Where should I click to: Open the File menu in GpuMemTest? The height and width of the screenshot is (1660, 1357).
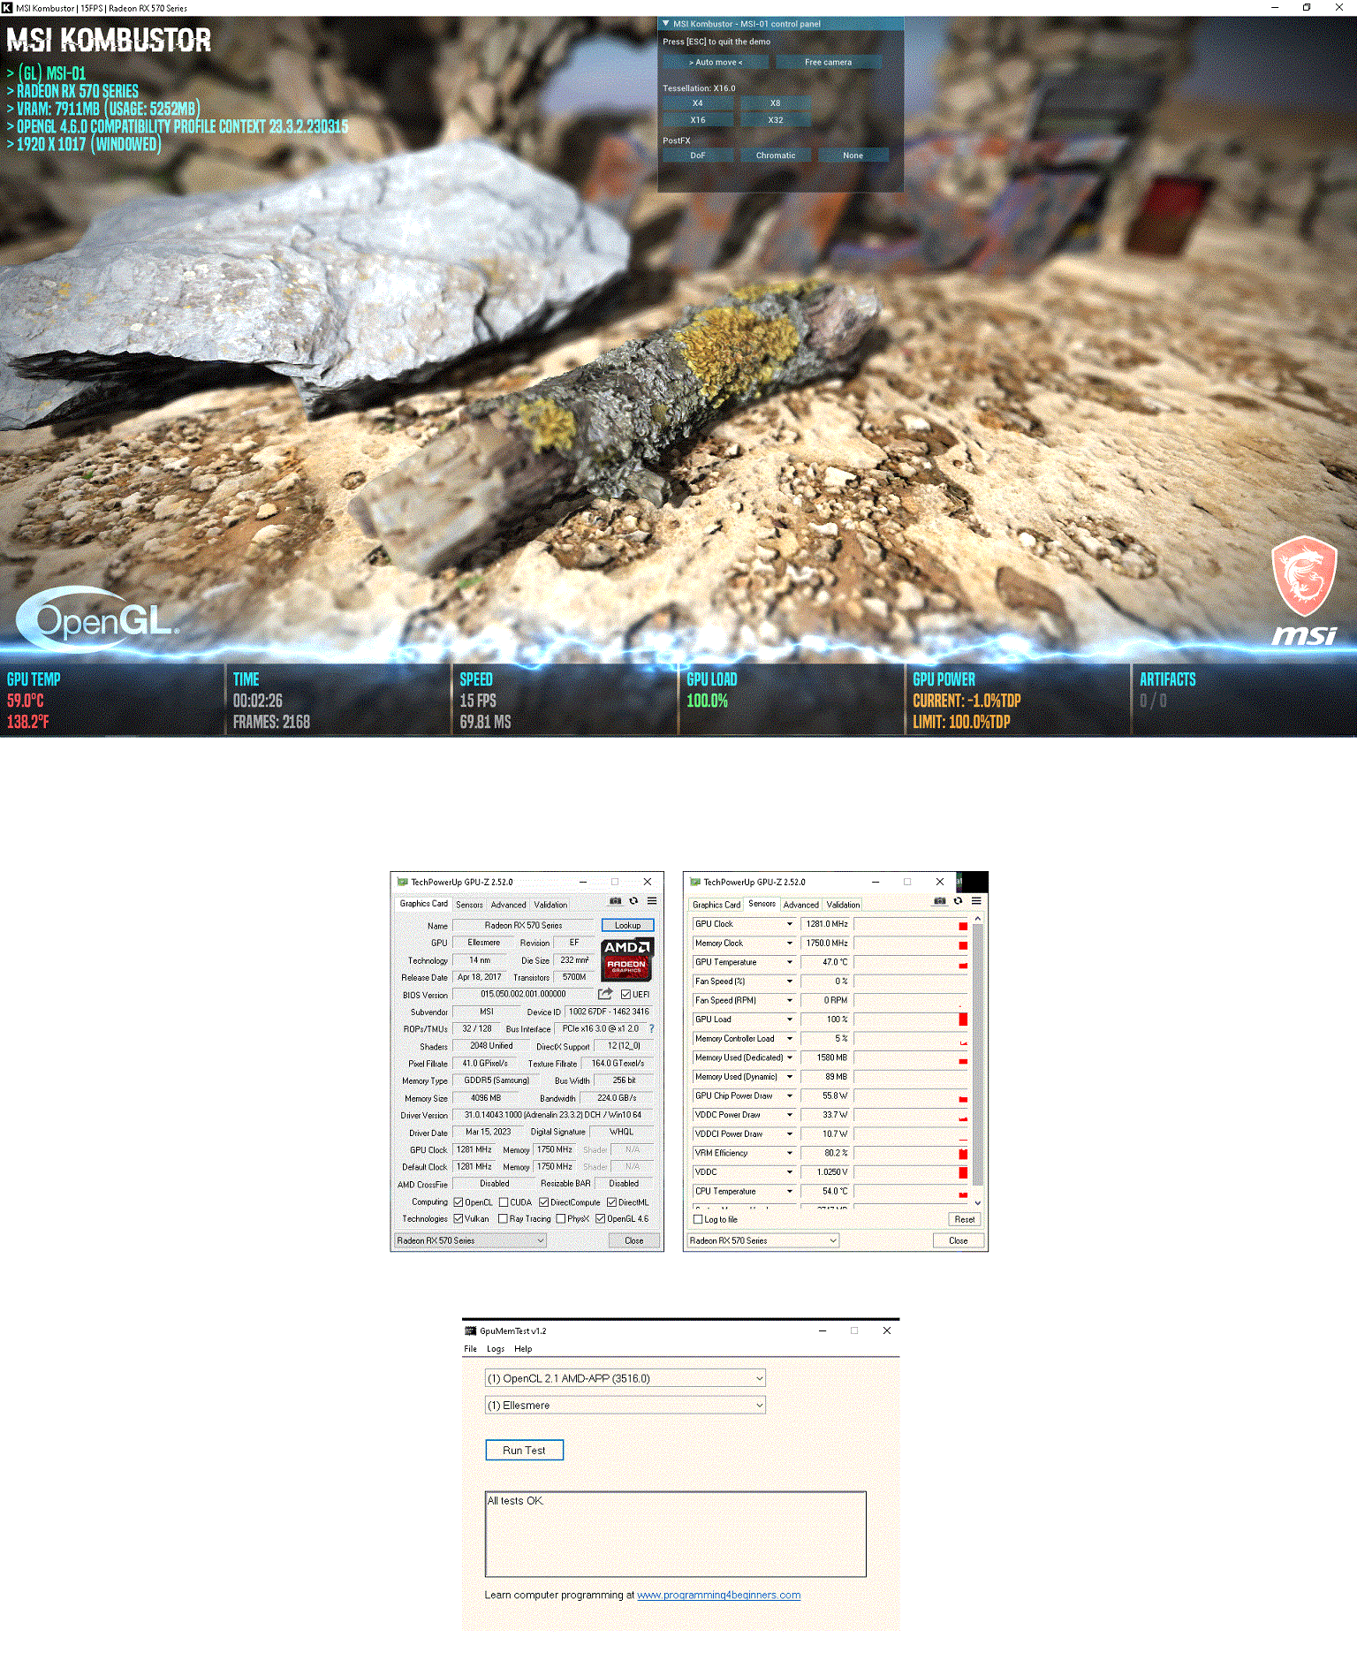[470, 1349]
